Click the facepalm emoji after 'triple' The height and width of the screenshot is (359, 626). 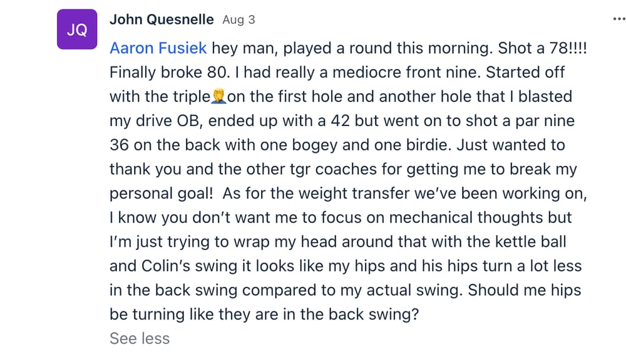click(x=218, y=96)
